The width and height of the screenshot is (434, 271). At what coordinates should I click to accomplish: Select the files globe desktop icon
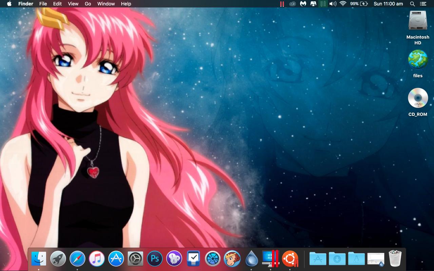tap(418, 60)
